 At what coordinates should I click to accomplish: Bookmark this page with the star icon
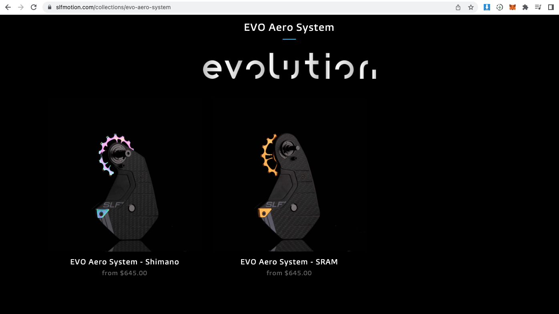click(x=471, y=7)
